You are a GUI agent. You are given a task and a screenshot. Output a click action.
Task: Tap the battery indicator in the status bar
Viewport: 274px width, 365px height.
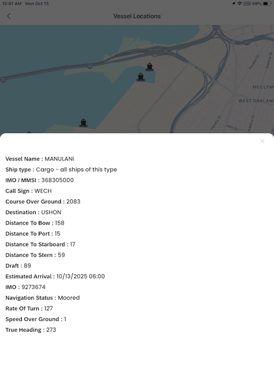(x=267, y=4)
